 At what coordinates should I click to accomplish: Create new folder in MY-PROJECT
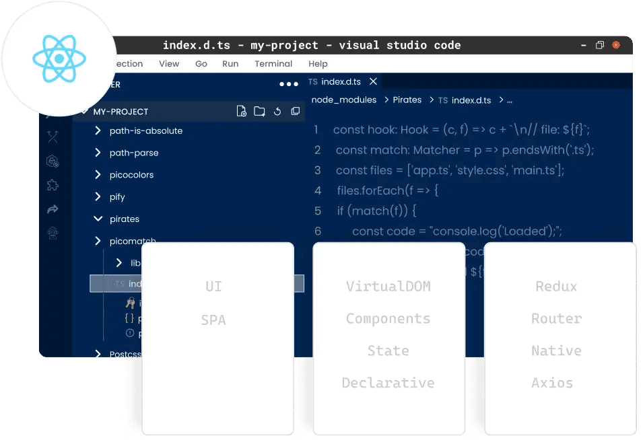pyautogui.click(x=259, y=111)
